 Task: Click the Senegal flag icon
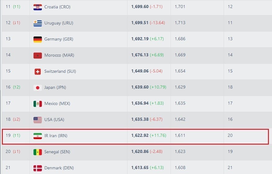coord(38,152)
